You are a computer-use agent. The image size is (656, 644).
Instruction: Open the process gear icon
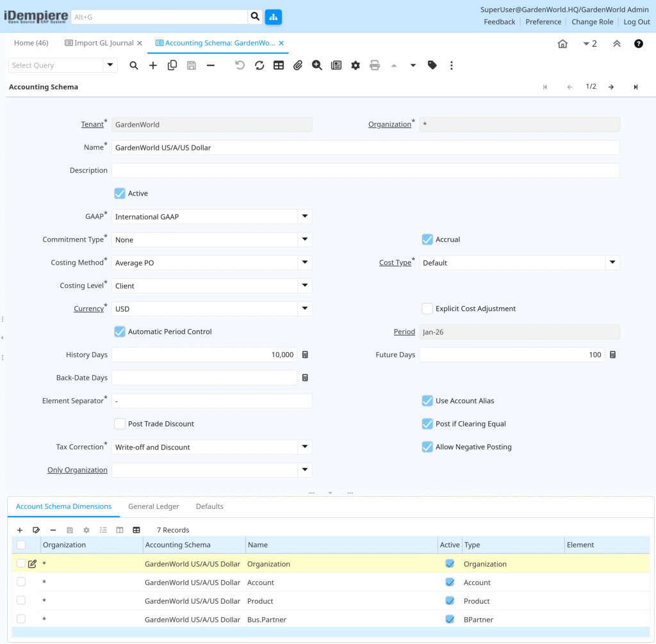(355, 65)
